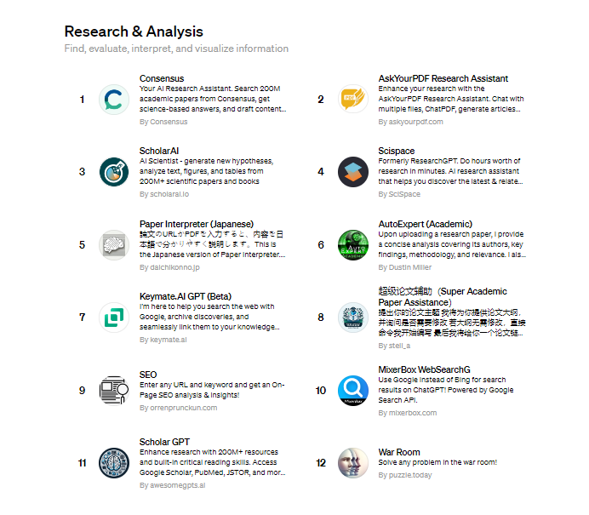Select the ScholarAI round icon

click(x=113, y=172)
